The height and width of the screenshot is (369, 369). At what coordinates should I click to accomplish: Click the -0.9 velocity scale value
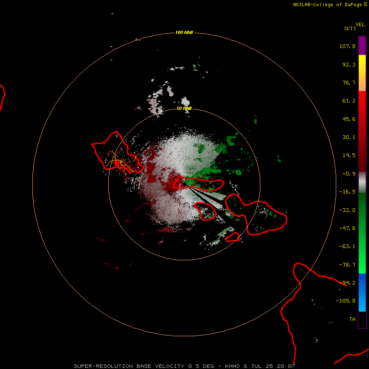pos(349,174)
